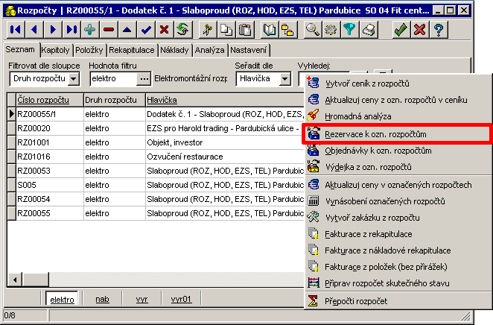Confirm with the green checkmark button
The image size is (493, 325).
coord(401,30)
